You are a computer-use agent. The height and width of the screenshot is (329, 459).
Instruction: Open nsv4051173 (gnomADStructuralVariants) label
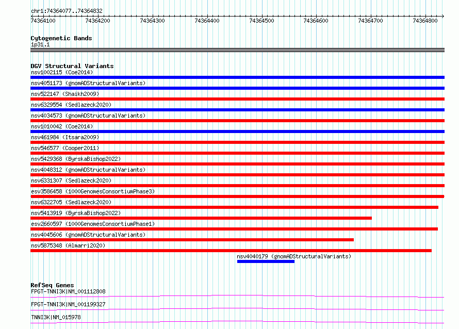(88, 83)
